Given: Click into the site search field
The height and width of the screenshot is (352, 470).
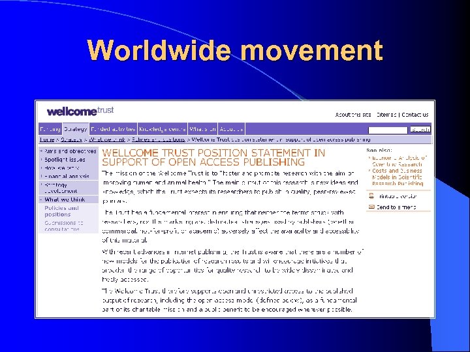Looking at the screenshot, I should pos(388,130).
